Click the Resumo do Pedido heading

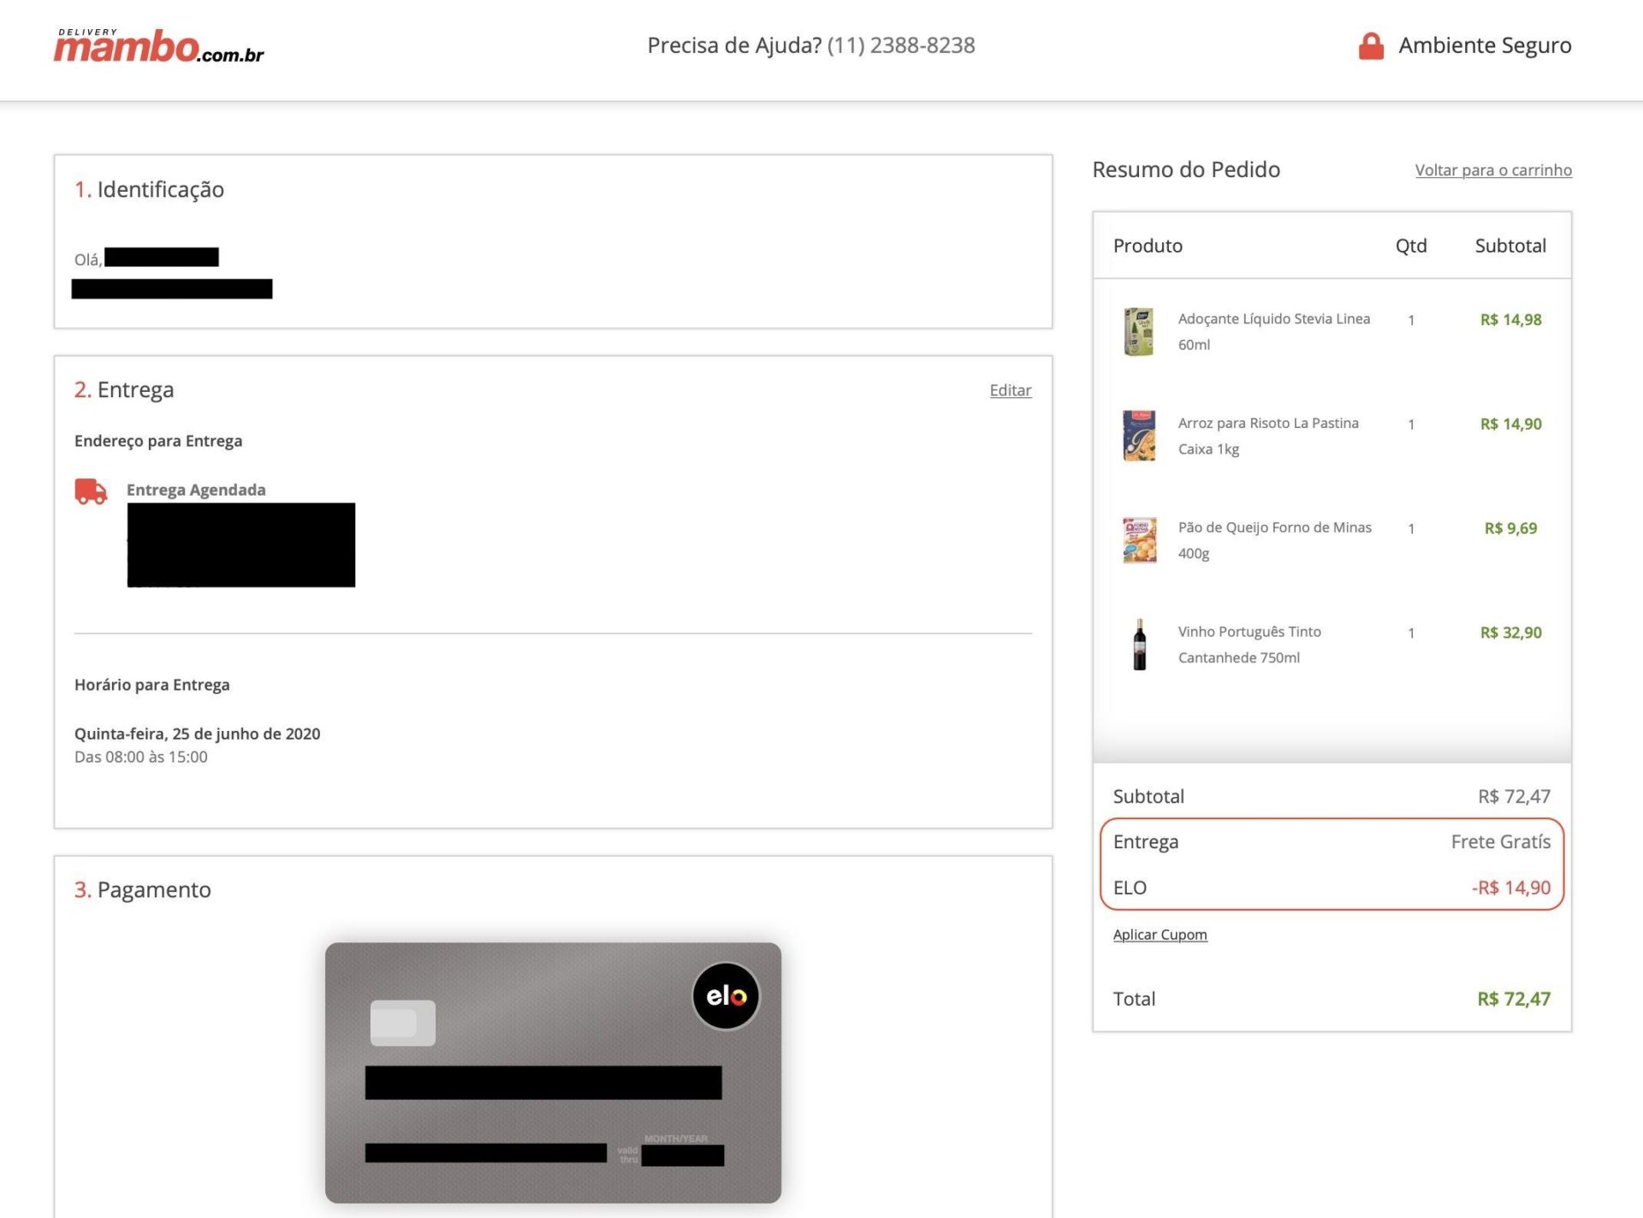coord(1186,169)
